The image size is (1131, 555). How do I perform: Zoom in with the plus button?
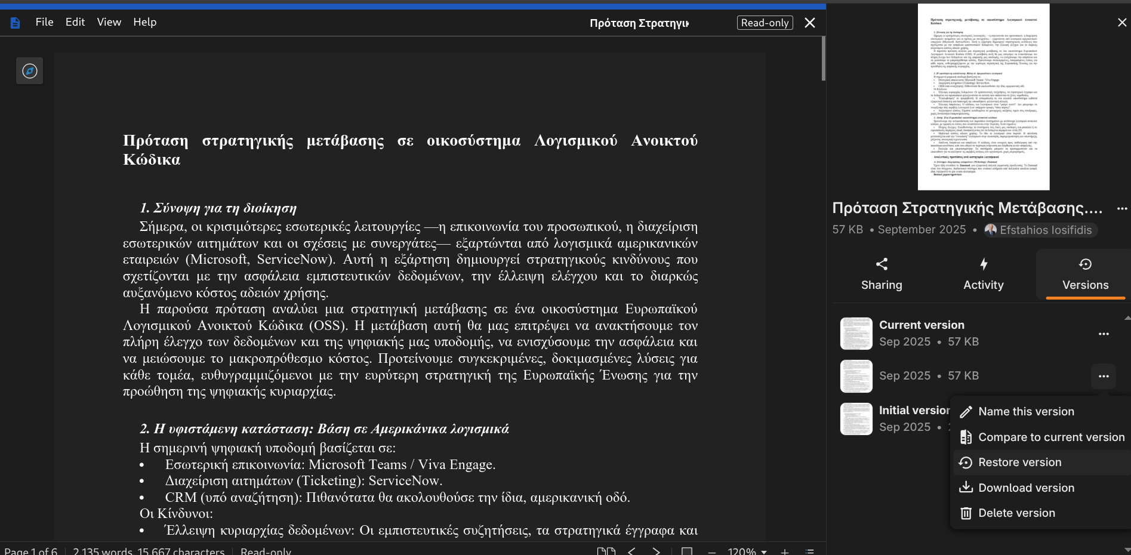pyautogui.click(x=785, y=551)
